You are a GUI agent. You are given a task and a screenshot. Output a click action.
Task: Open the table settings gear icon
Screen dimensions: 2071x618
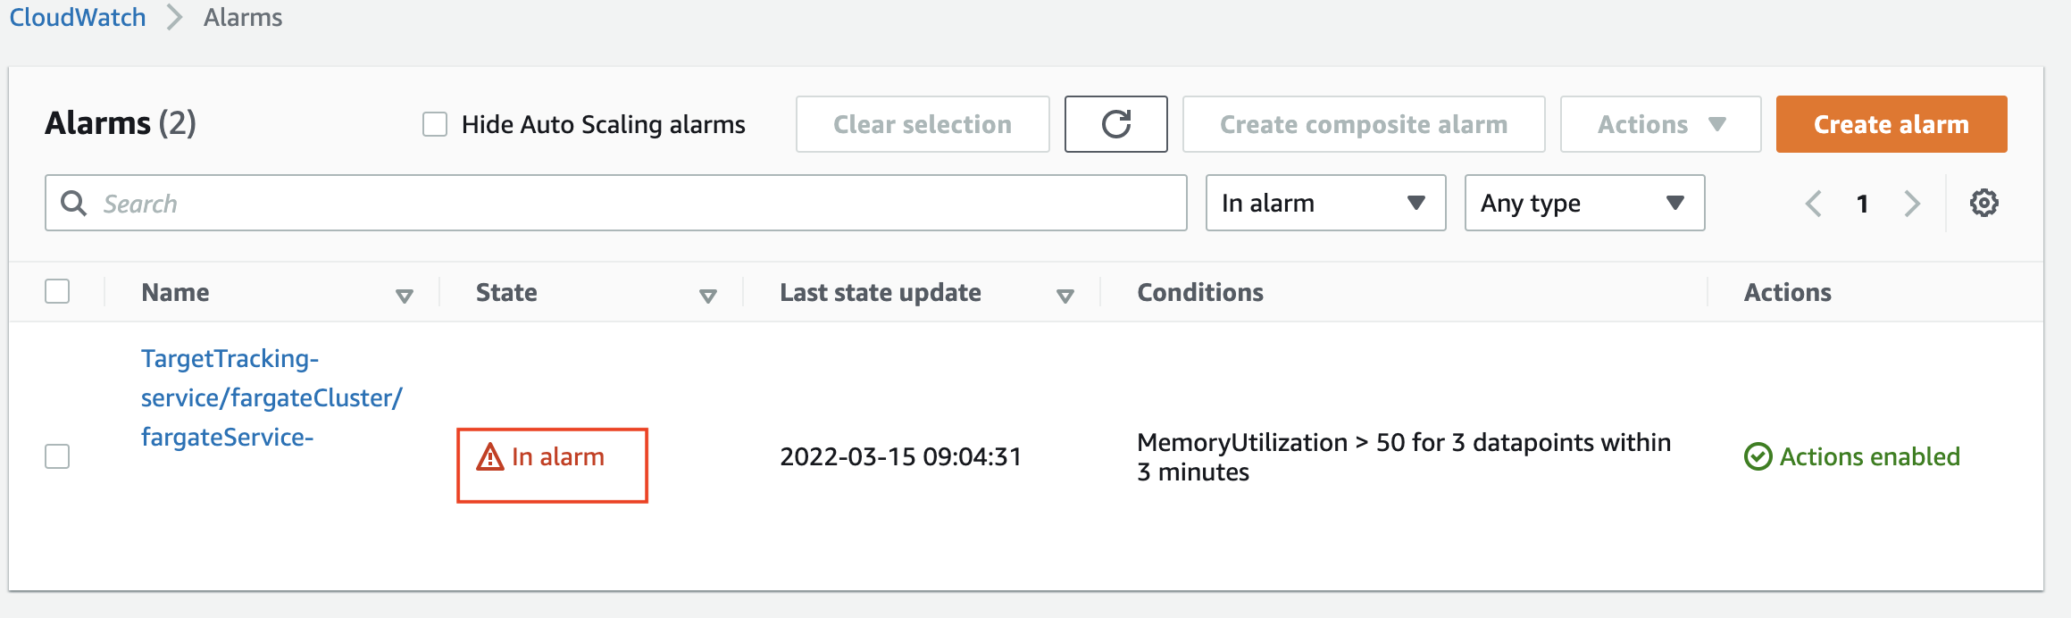coord(1983,203)
